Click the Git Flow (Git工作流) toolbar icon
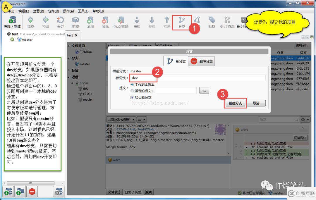The width and height of the screenshot is (316, 200). (227, 22)
